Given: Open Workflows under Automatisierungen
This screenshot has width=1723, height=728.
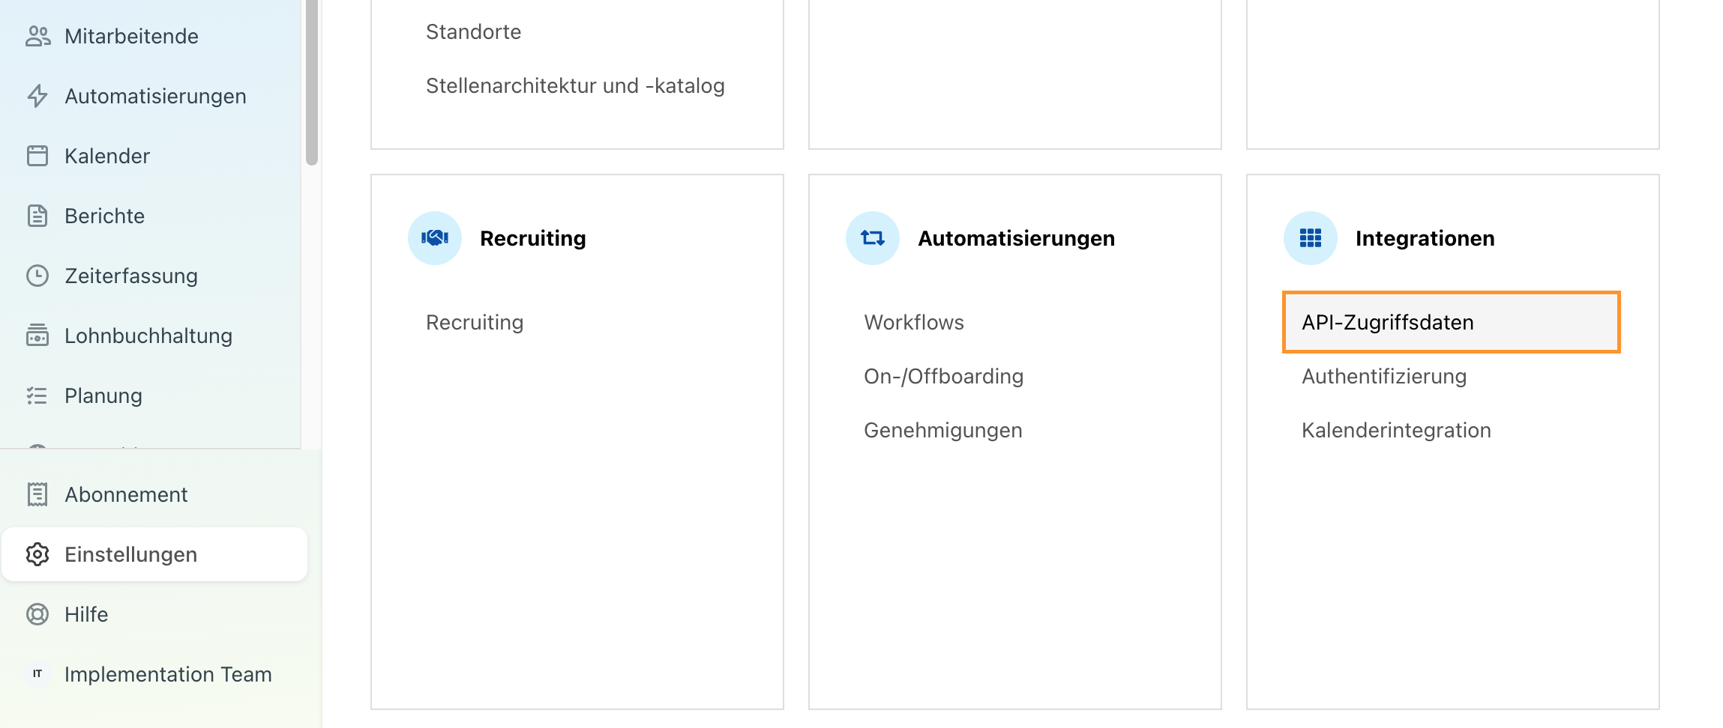Looking at the screenshot, I should (x=914, y=322).
